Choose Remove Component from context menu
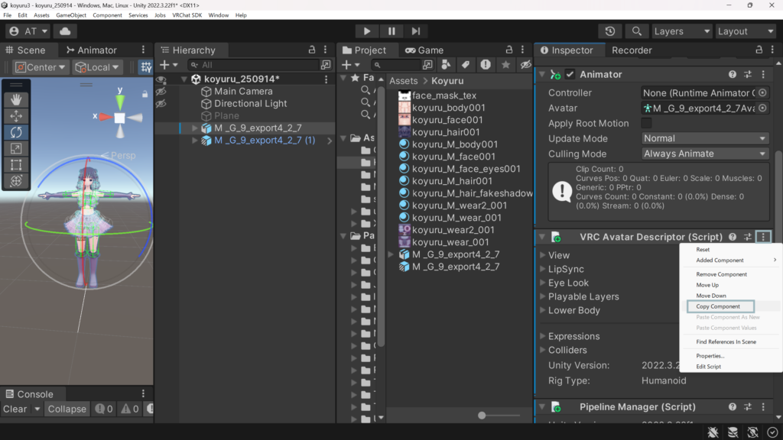The image size is (783, 440). point(721,274)
